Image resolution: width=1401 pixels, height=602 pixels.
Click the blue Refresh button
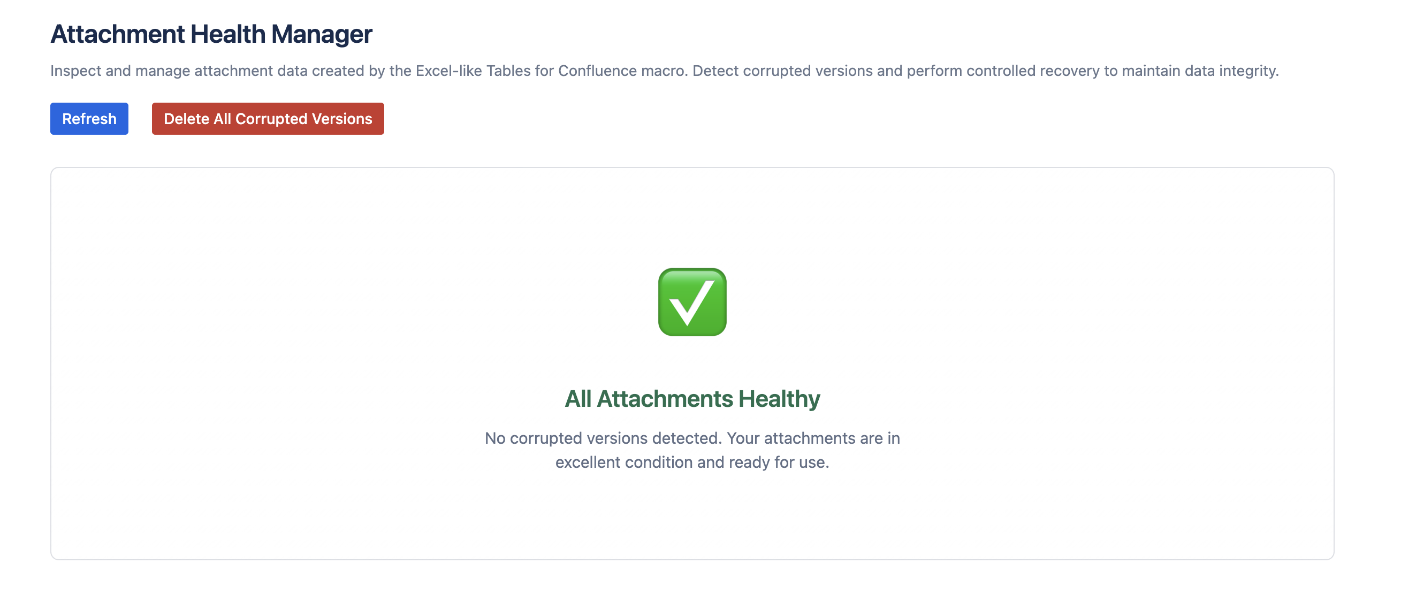click(x=89, y=119)
